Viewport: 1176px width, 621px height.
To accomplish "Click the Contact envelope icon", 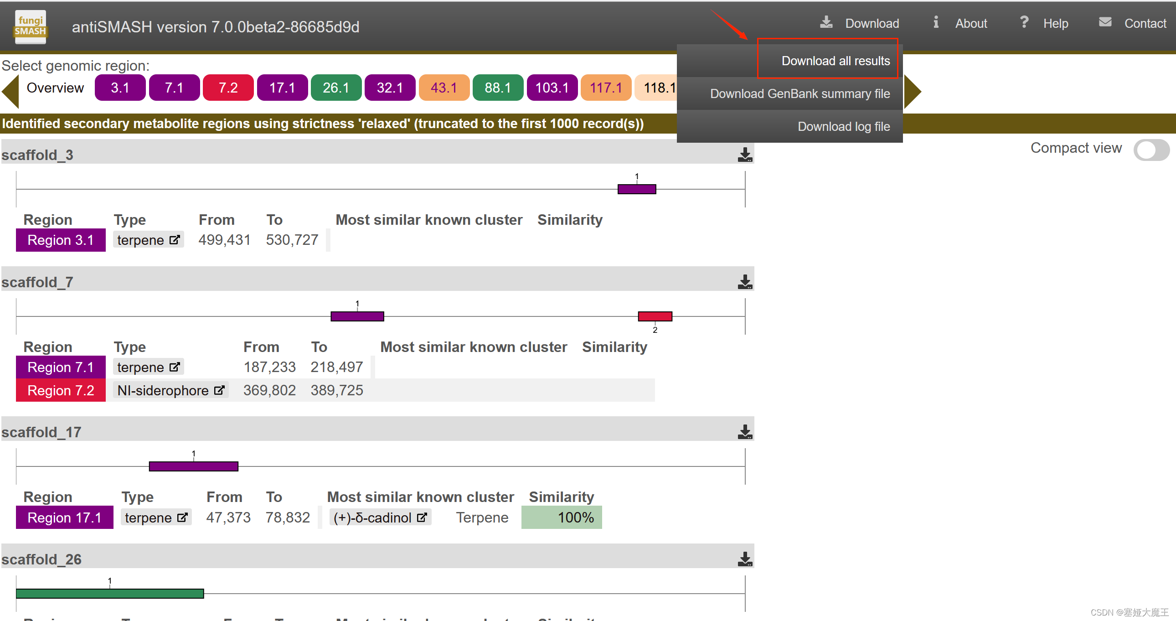I will (1105, 22).
